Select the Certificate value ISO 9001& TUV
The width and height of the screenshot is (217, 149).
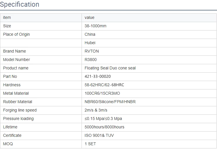point(99,135)
